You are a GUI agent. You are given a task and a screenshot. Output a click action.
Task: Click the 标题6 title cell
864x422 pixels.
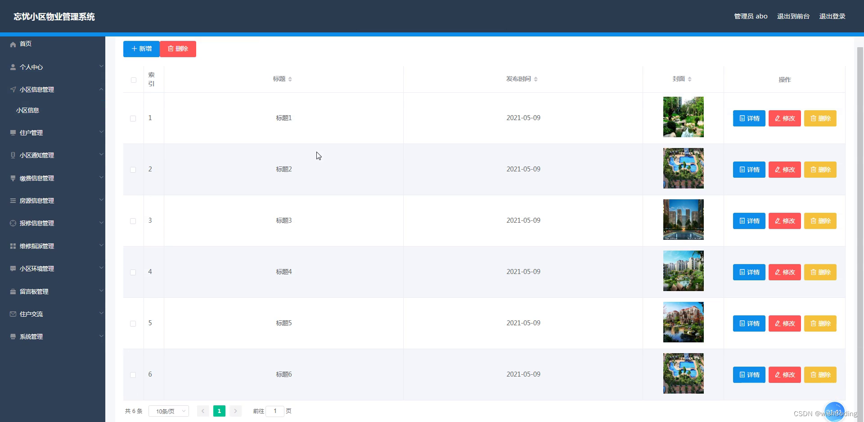(x=283, y=374)
